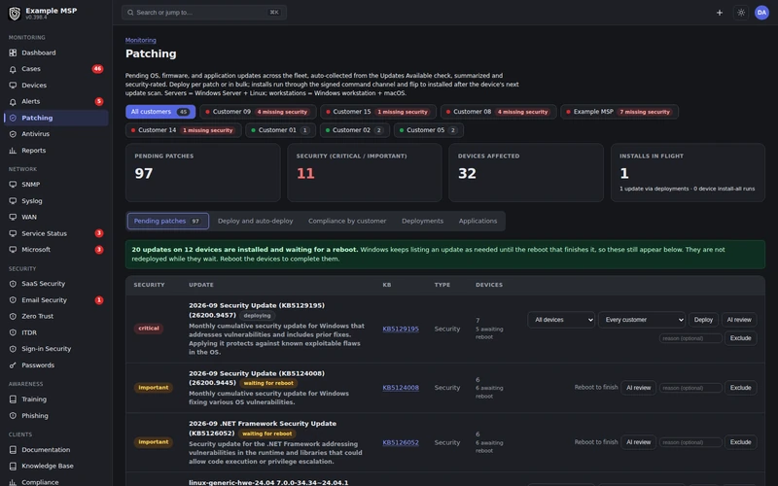Click the Compliance sidebar item
Screen dimensions: 778x486
coord(55,481)
